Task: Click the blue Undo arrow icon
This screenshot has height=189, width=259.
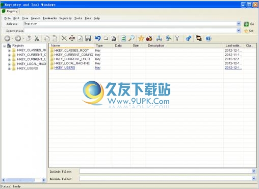Action: [x=98, y=38]
